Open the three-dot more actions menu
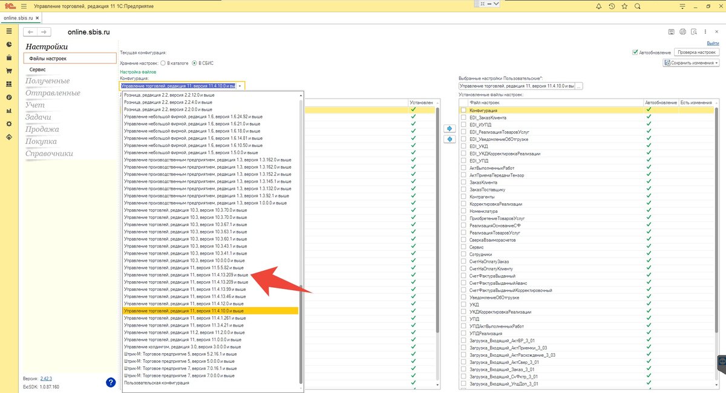The width and height of the screenshot is (726, 393). (x=705, y=31)
